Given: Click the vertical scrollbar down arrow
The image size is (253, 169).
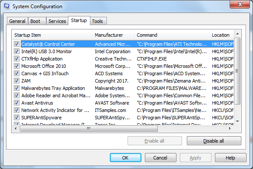Looking at the screenshot, I should [x=237, y=121].
